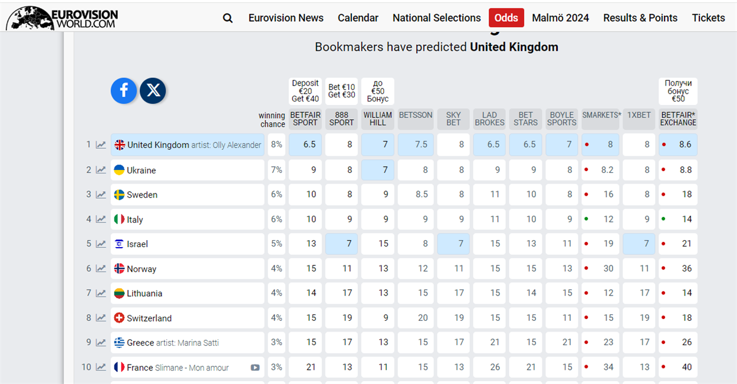Share on Facebook via round icon
Viewport: 737px width, 384px height.
(124, 90)
